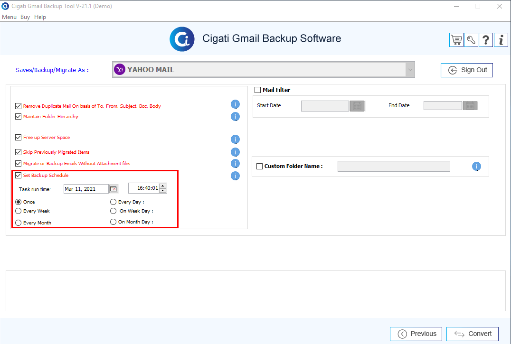Click the Sign Out button

pos(467,70)
